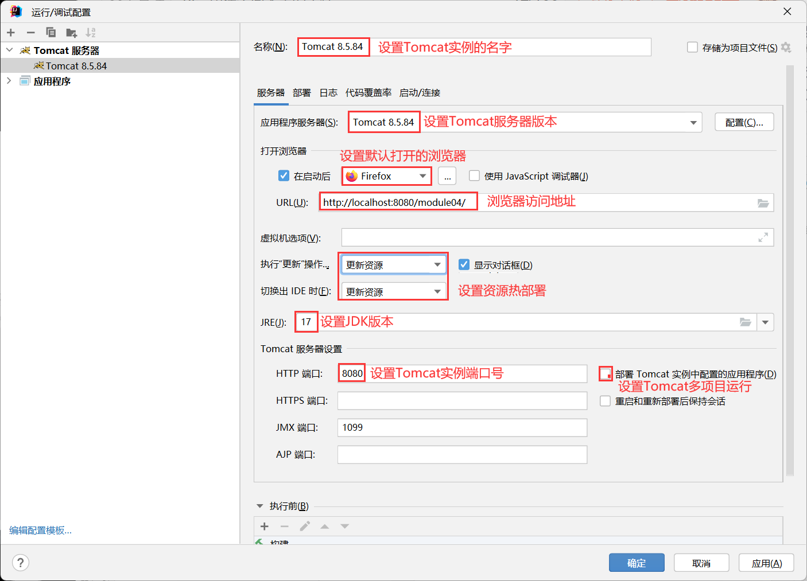The image size is (807, 581).
Task: Edit the 执行前 task with the pencil icon
Action: [x=305, y=527]
